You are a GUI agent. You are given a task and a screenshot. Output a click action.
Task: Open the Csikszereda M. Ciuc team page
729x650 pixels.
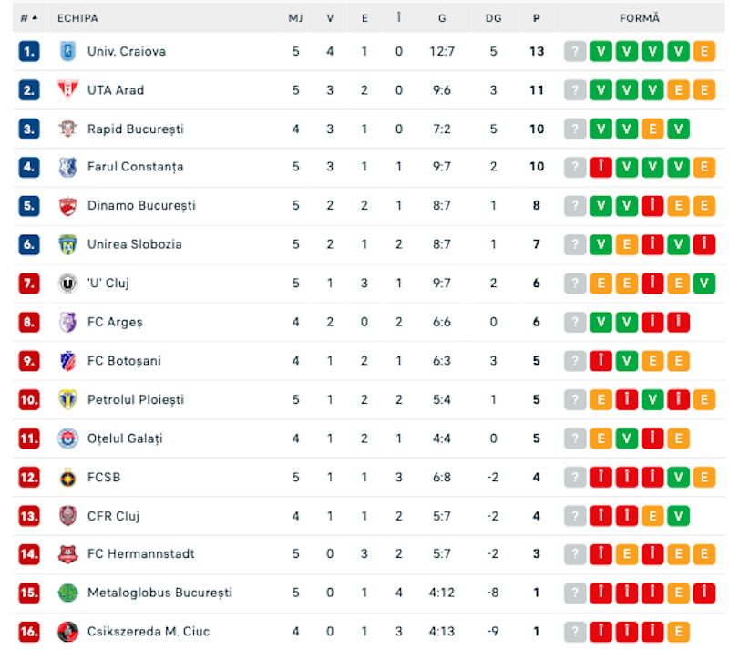point(149,632)
